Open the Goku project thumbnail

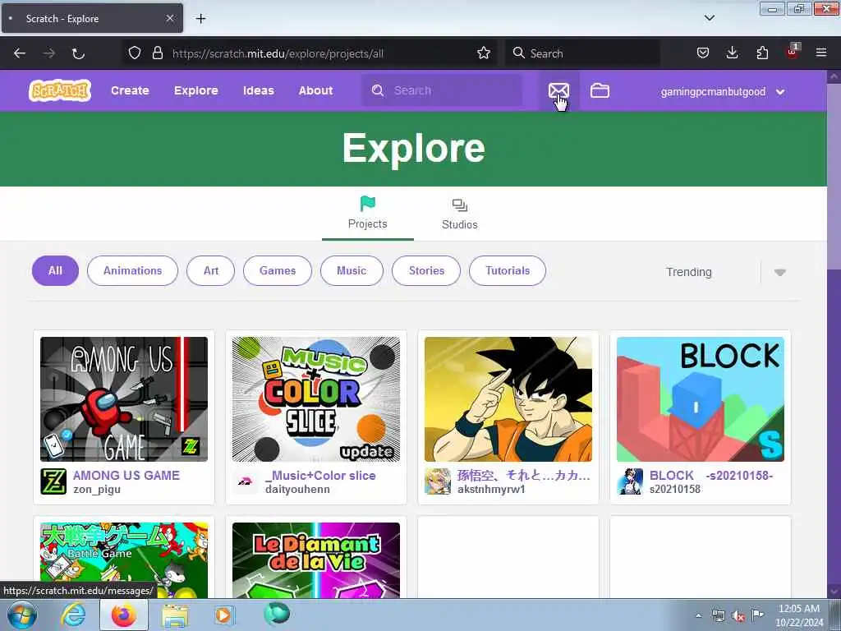coord(508,399)
